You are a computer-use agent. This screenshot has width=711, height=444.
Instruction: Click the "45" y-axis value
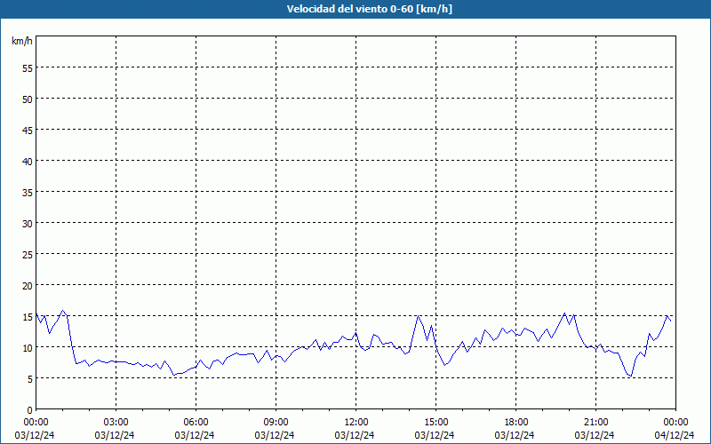(28, 131)
